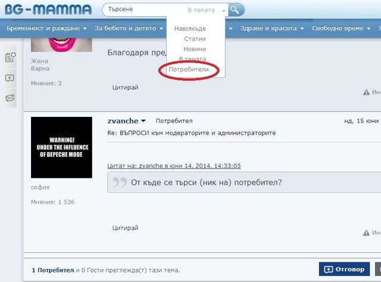Click 'Цитирай' under zvanche's post
The image size is (381, 282).
pyautogui.click(x=125, y=228)
